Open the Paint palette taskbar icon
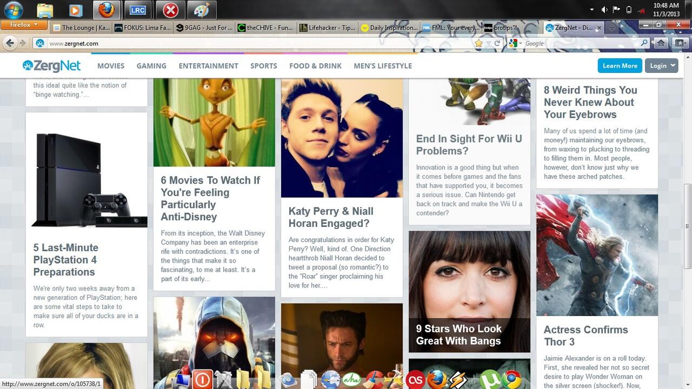Viewport: 692px width, 389px height. tap(201, 10)
